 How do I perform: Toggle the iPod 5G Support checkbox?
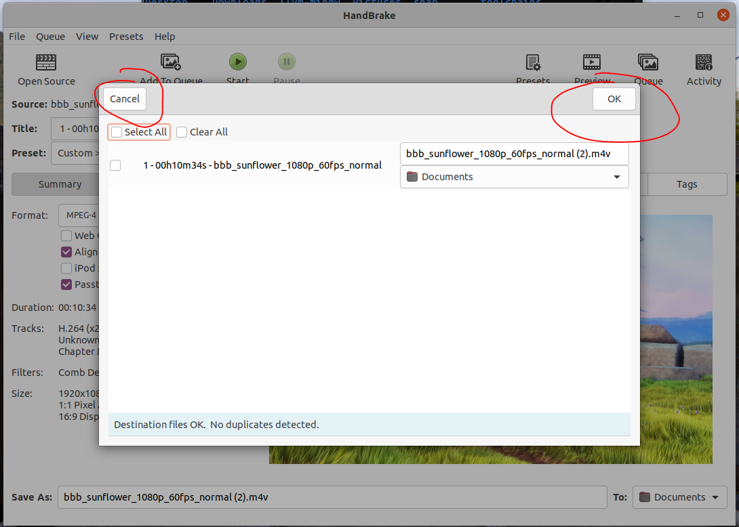click(x=66, y=268)
